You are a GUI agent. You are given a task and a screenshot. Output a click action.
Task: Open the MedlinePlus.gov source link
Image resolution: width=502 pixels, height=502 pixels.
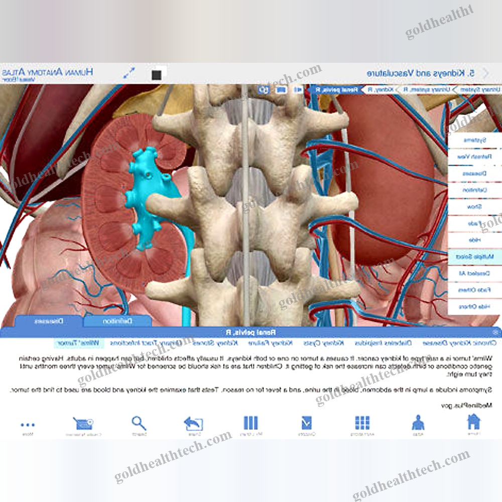pyautogui.click(x=466, y=406)
